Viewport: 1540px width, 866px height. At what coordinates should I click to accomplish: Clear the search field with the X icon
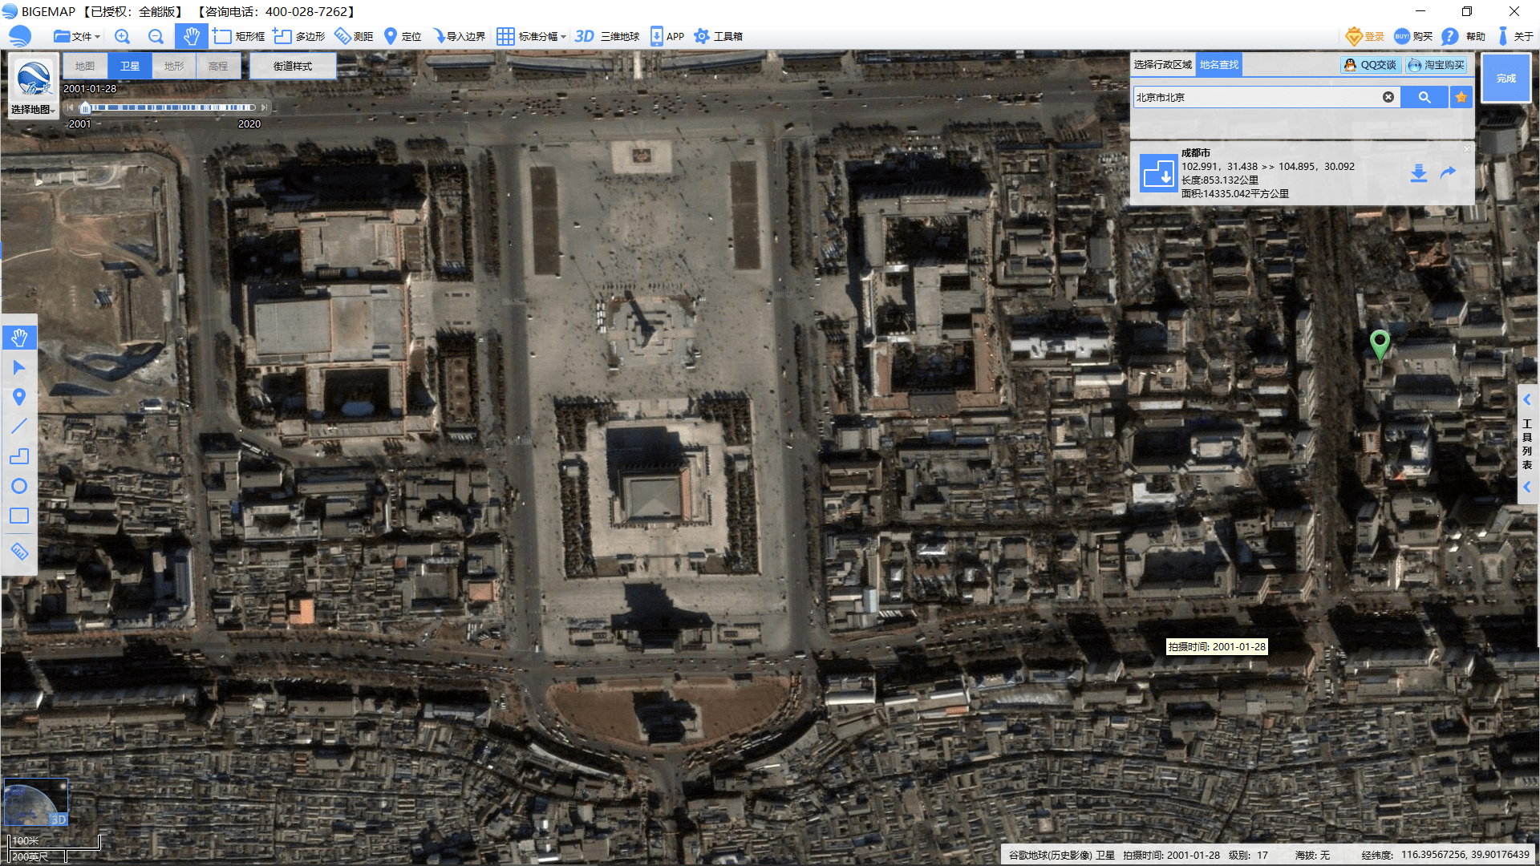1388,97
